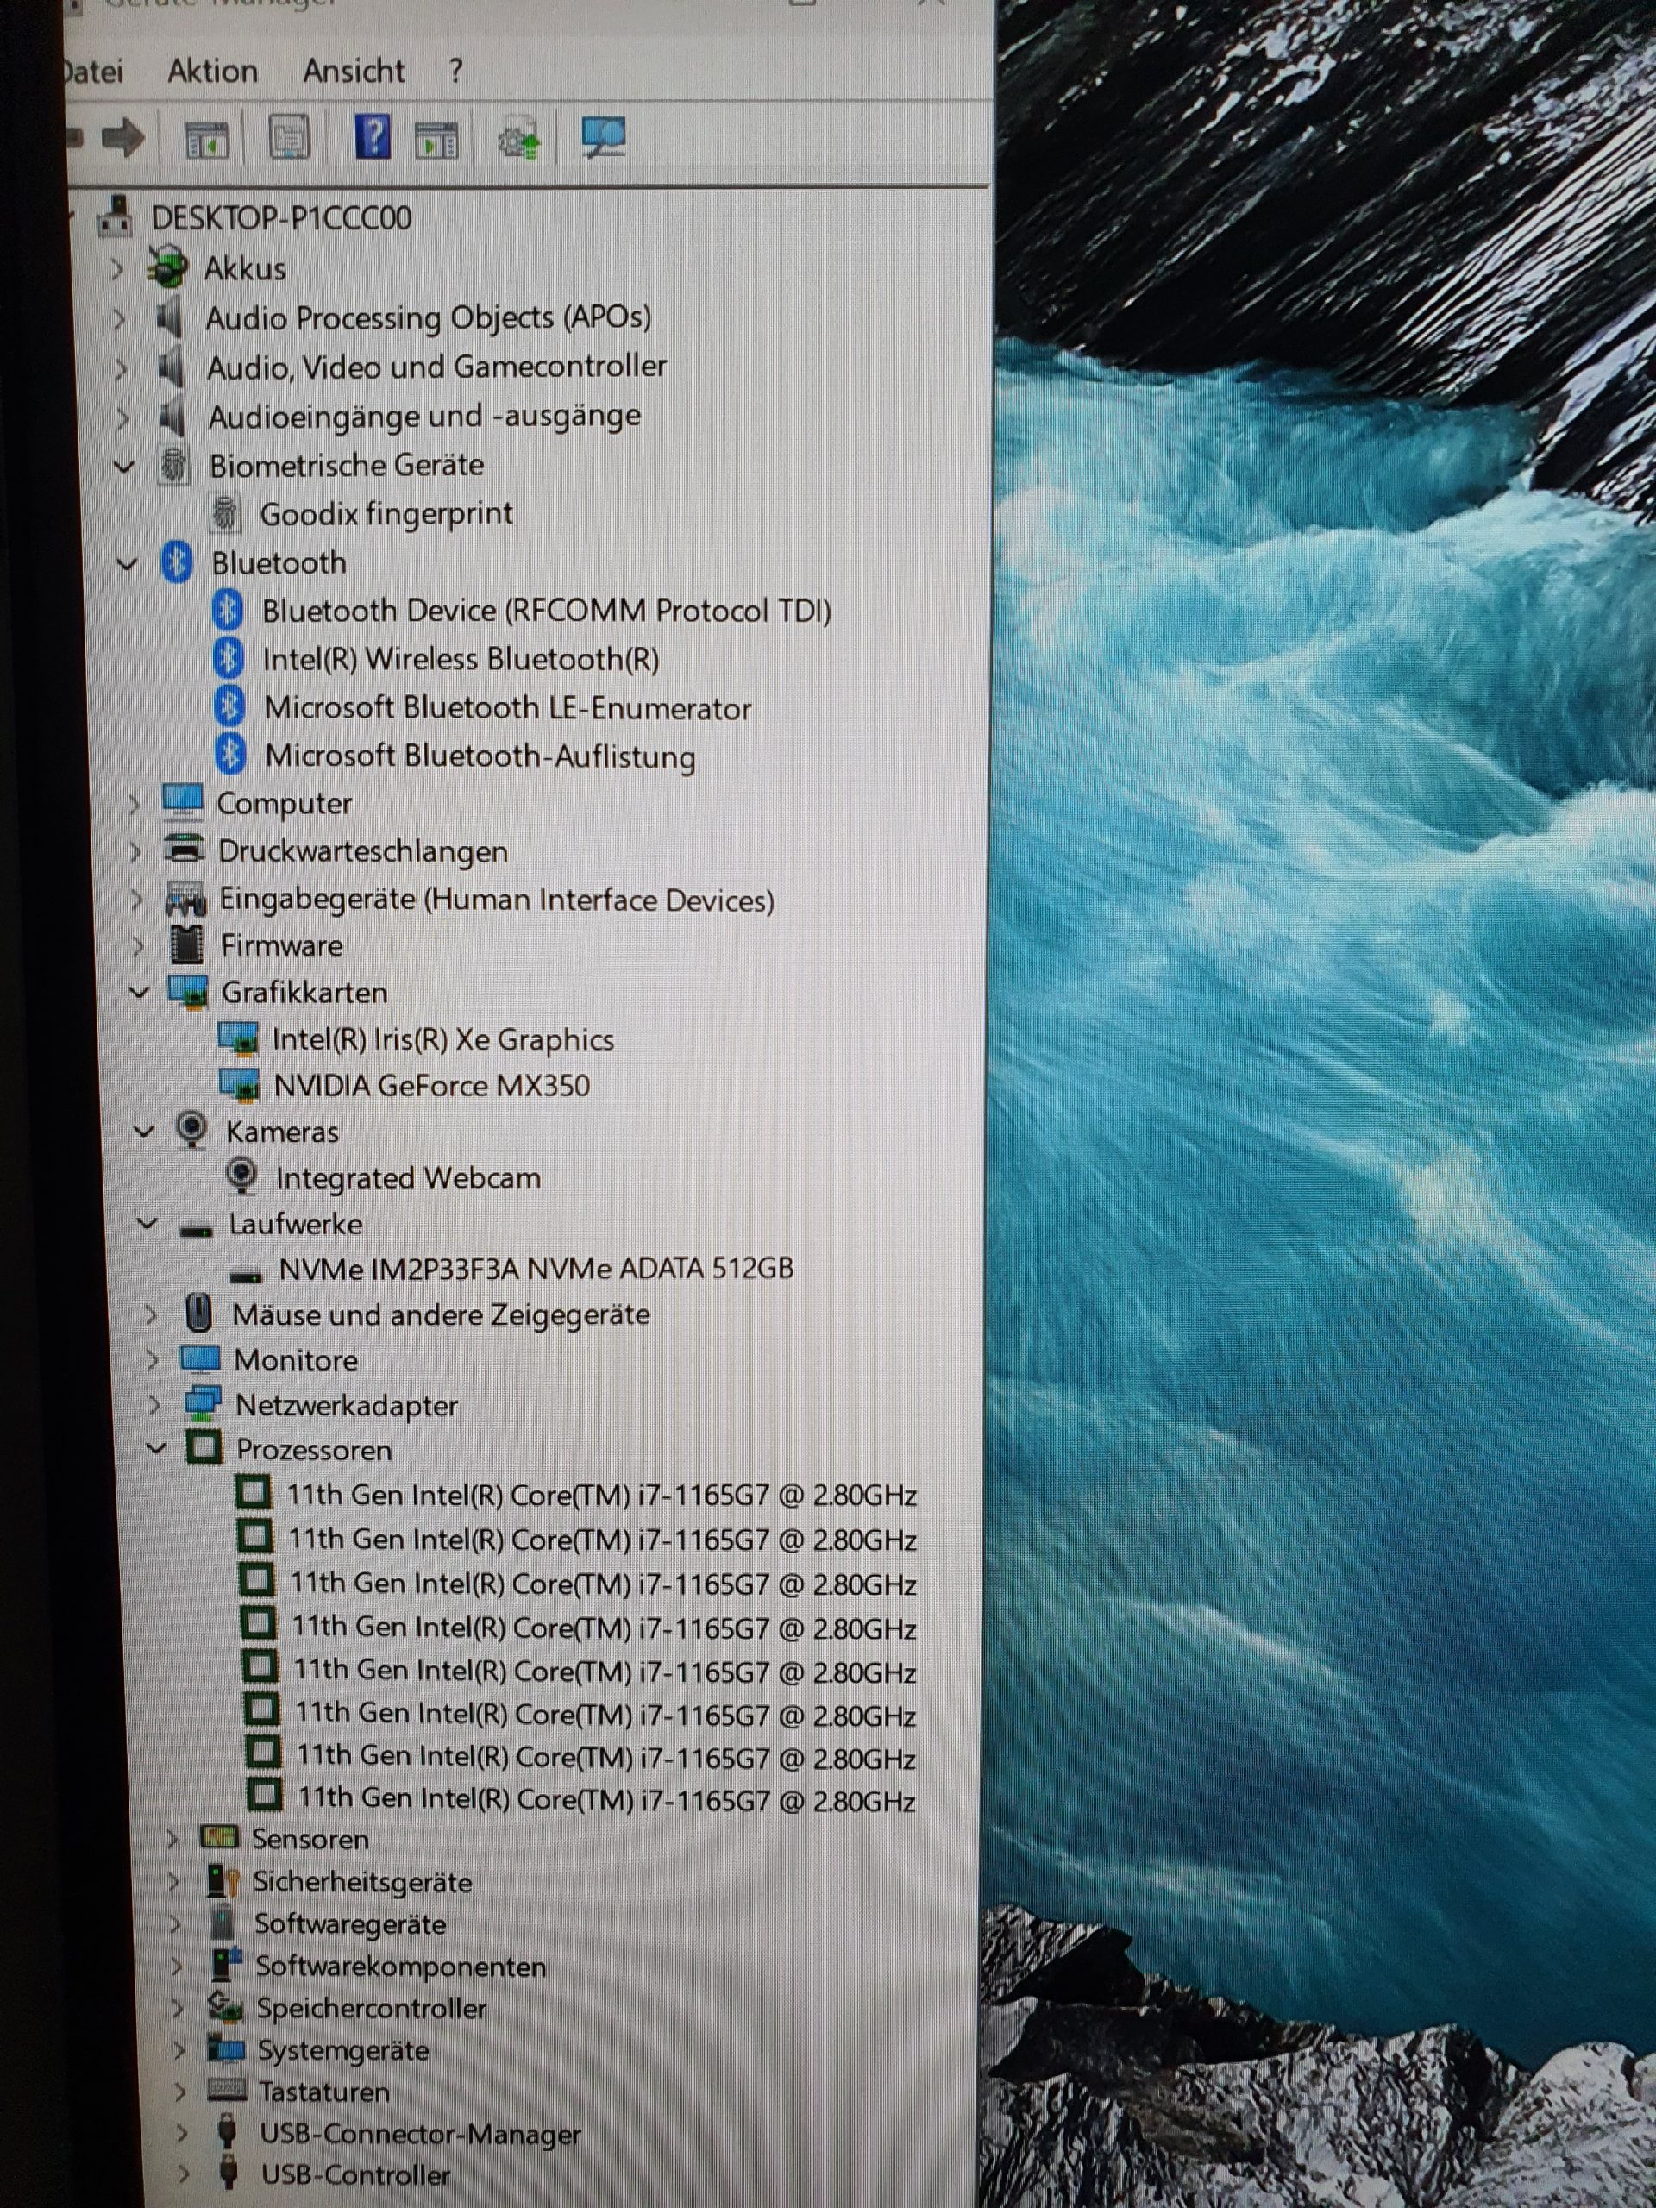Viewport: 1656px width, 2208px height.
Task: Expand the Netzwerkadapter category
Action: pos(154,1404)
